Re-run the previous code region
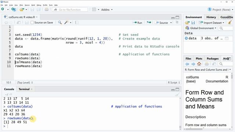Screen dimensions: 235x132 149,22
